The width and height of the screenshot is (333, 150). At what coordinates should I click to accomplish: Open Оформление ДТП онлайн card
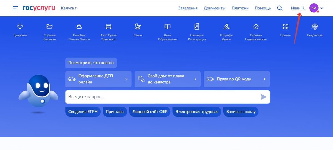pyautogui.click(x=99, y=79)
